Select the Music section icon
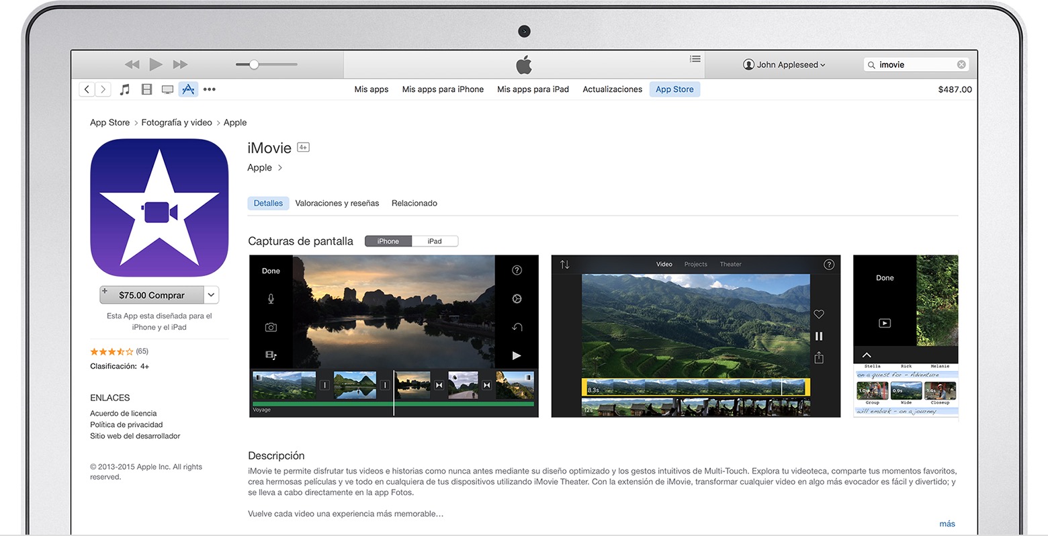This screenshot has width=1048, height=536. click(125, 89)
